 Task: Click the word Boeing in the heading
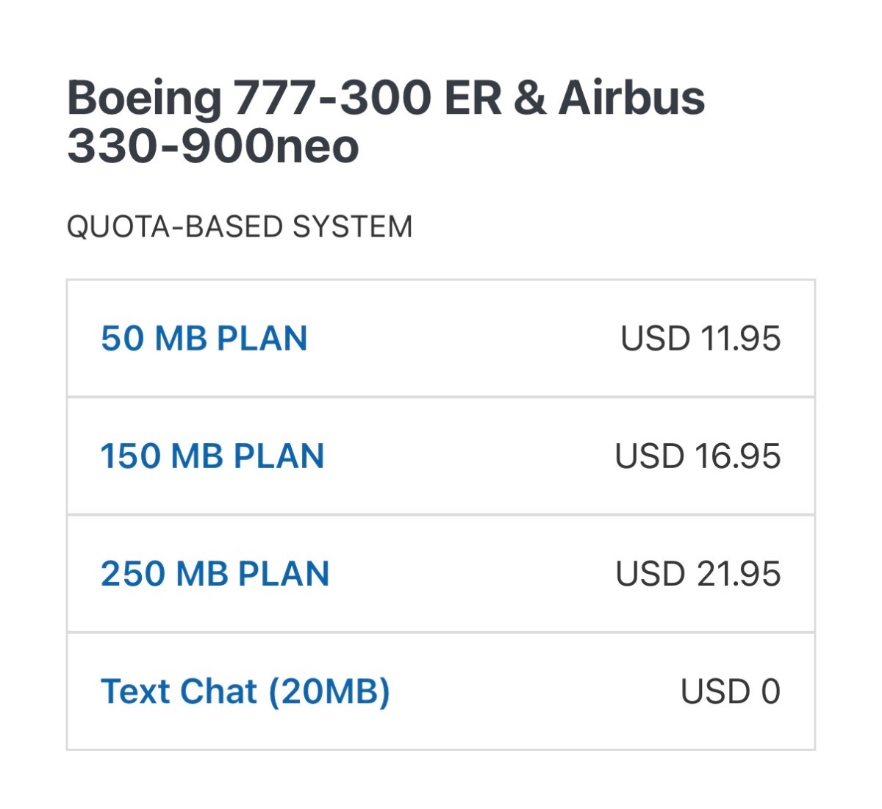[144, 98]
